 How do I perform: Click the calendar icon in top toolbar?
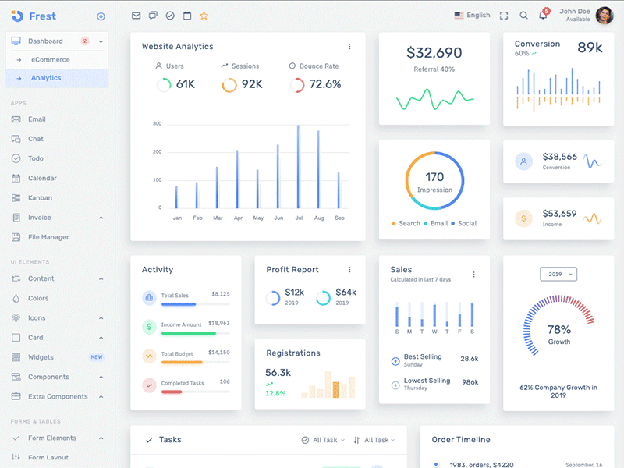(187, 16)
